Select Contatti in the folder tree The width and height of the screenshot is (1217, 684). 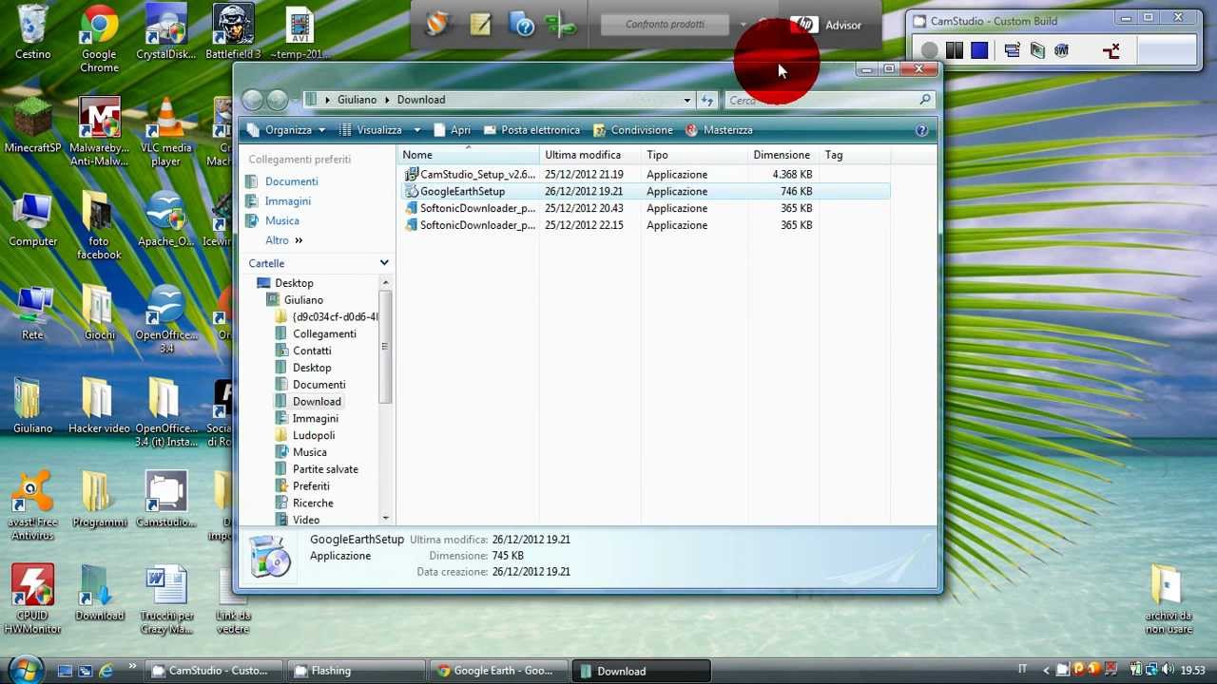pyautogui.click(x=312, y=351)
